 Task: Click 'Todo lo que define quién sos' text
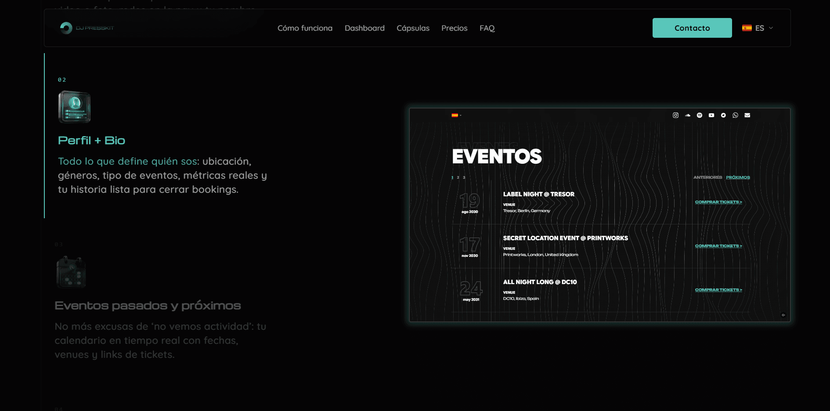127,161
